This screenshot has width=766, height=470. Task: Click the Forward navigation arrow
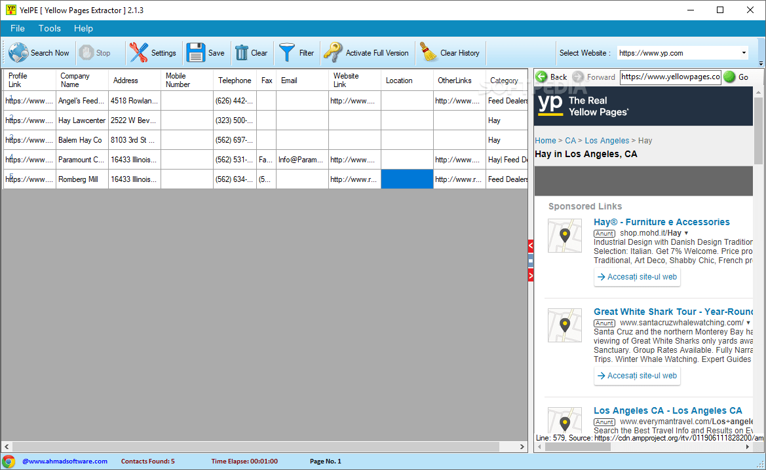pyautogui.click(x=578, y=77)
